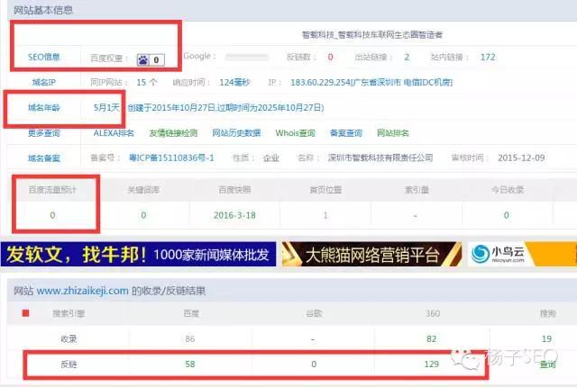577x387 pixels.
Task: Click the Whois查询 link
Action: 295,132
